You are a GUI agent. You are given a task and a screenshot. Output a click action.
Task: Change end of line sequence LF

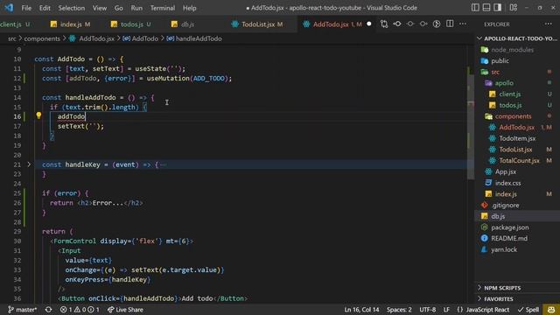click(x=446, y=310)
